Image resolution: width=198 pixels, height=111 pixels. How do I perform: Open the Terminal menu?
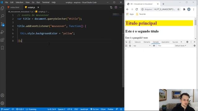click(x=46, y=2)
